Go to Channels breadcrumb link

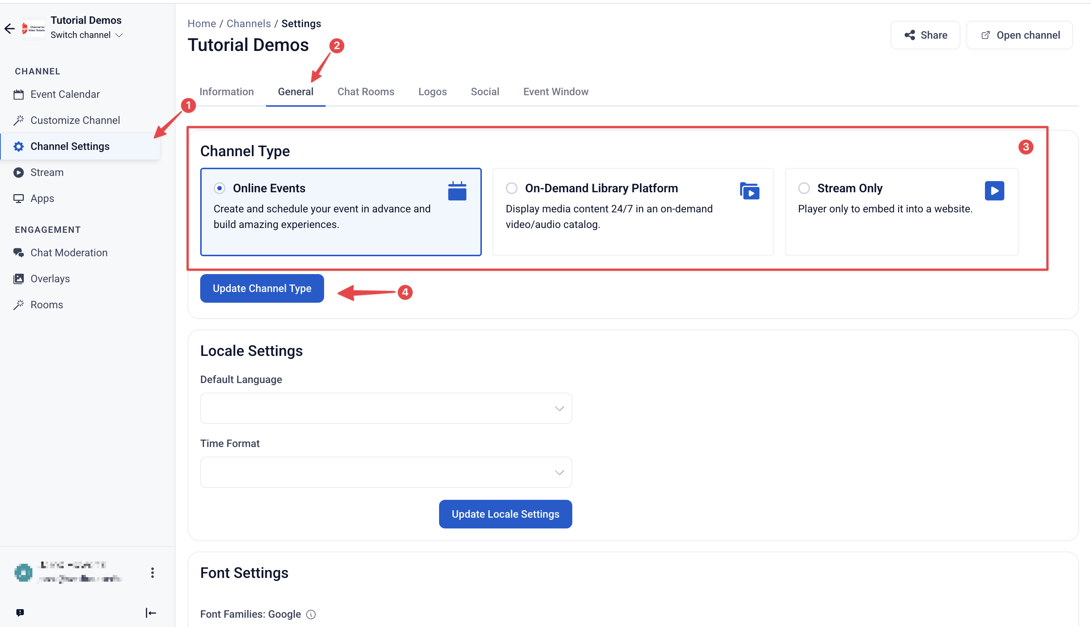point(249,24)
